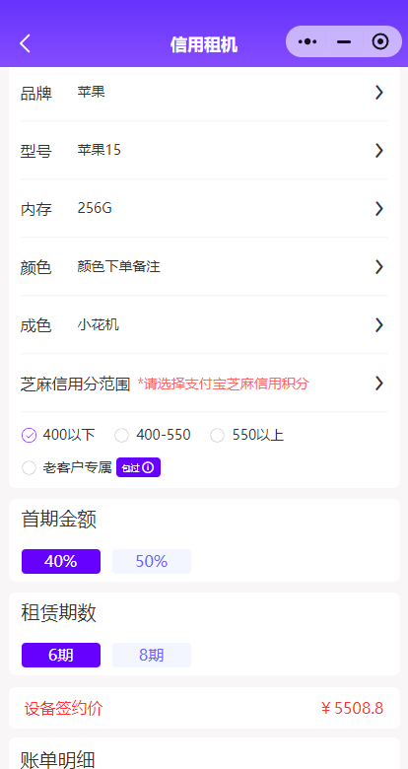Image resolution: width=408 pixels, height=769 pixels.
Task: Choose the 550以上 credit score radio
Action: 217,435
